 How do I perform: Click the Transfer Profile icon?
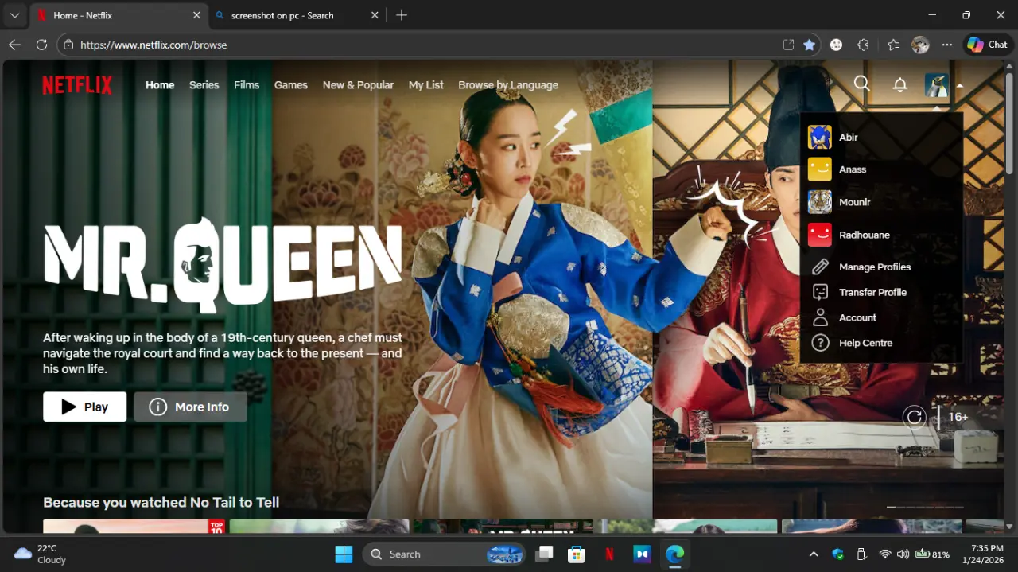pos(820,292)
